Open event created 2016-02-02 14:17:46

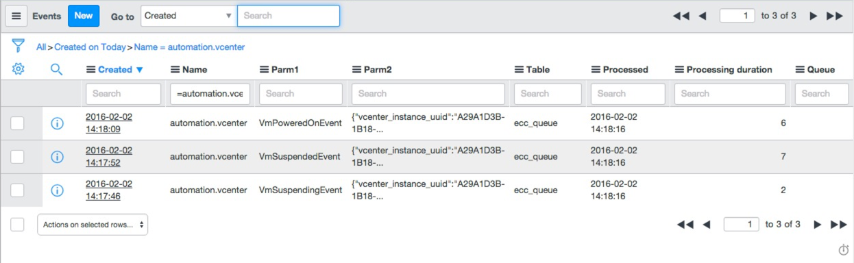(x=109, y=190)
